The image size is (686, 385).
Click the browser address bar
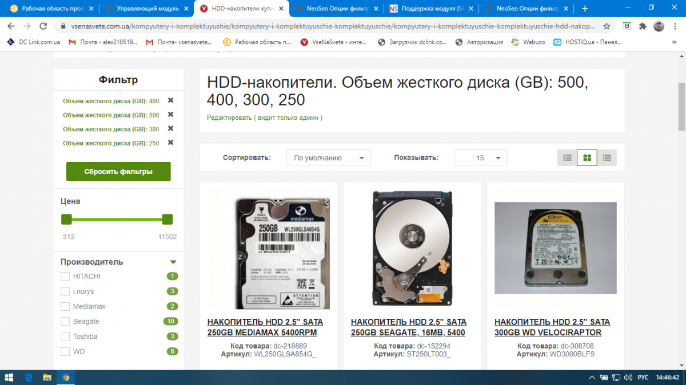pyautogui.click(x=332, y=26)
